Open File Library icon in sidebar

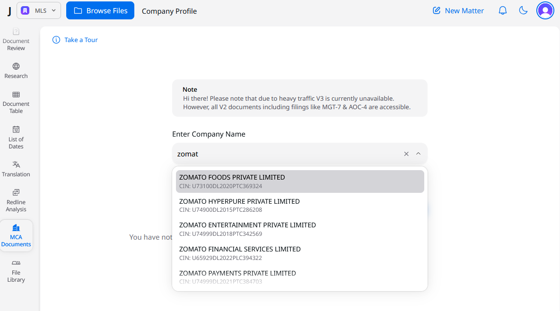[x=16, y=263]
